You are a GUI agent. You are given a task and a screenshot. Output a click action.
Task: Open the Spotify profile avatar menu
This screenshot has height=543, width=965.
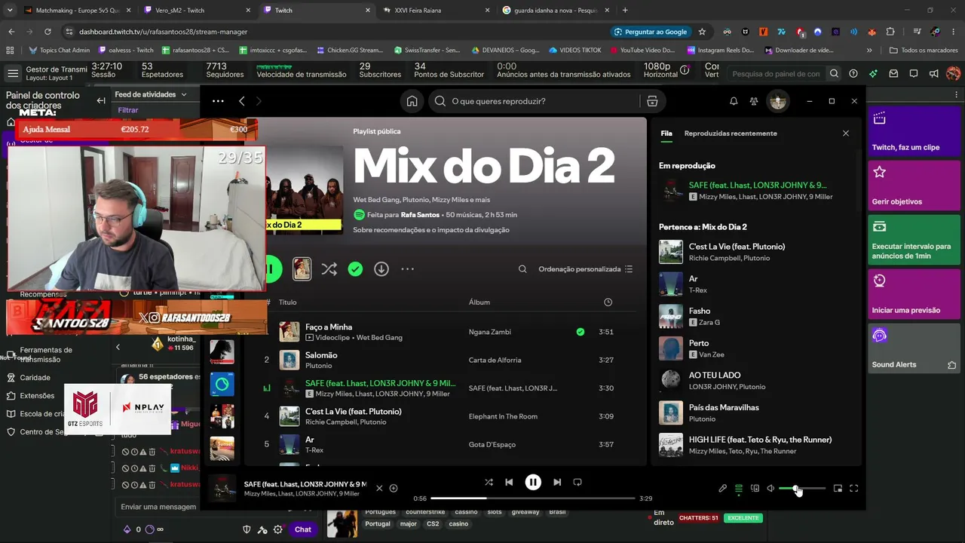(x=778, y=101)
